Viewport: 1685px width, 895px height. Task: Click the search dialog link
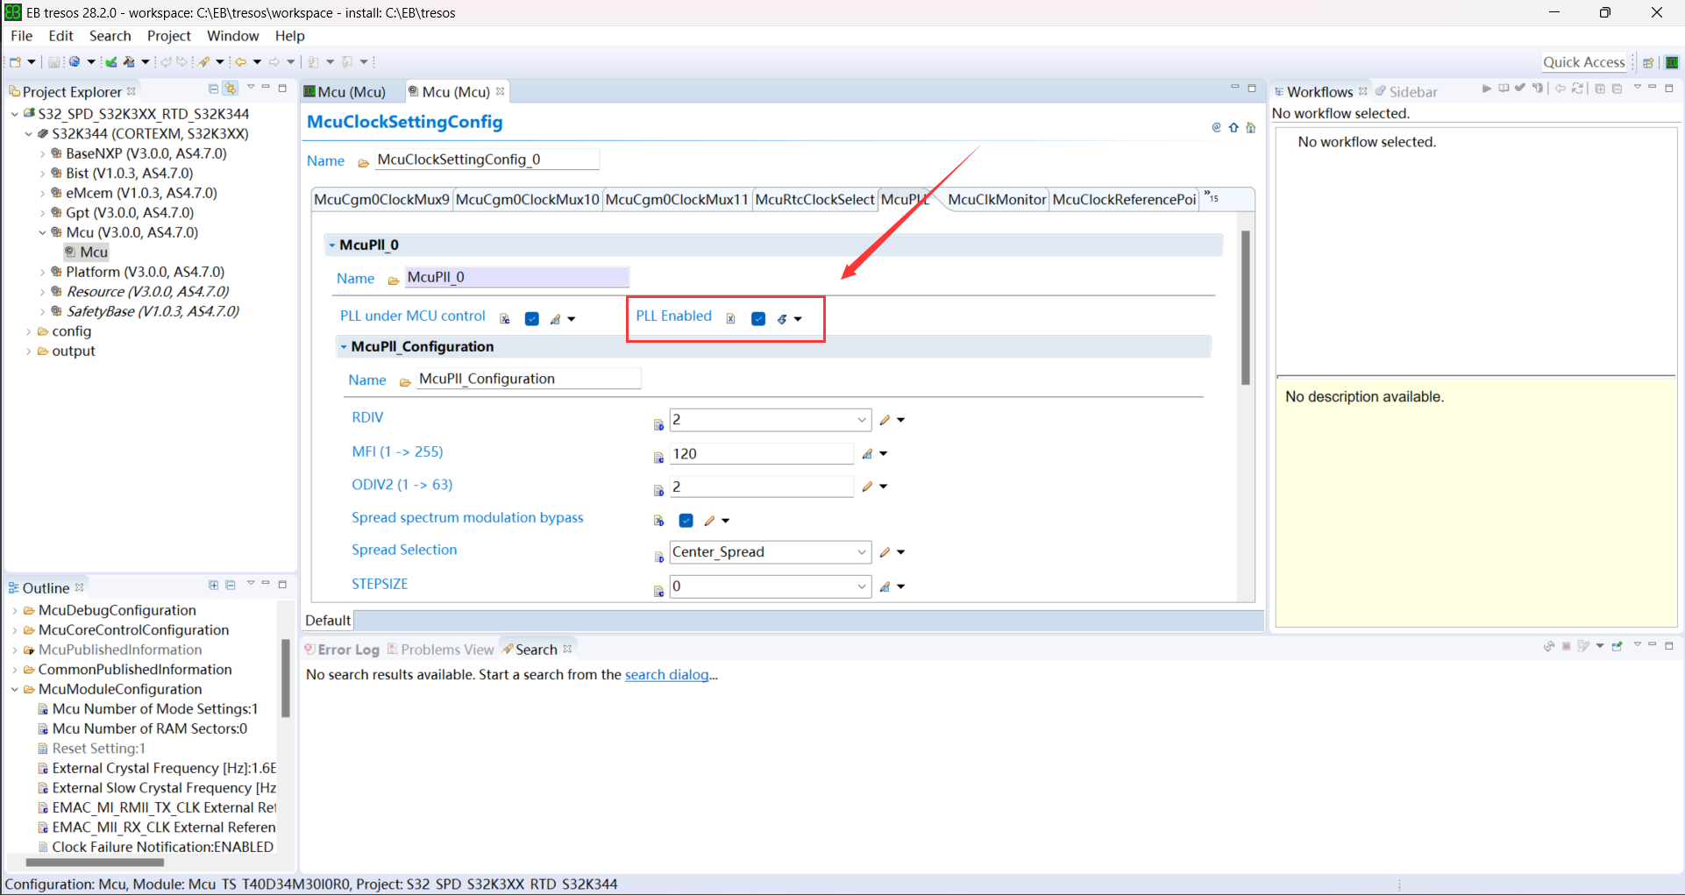pos(665,675)
